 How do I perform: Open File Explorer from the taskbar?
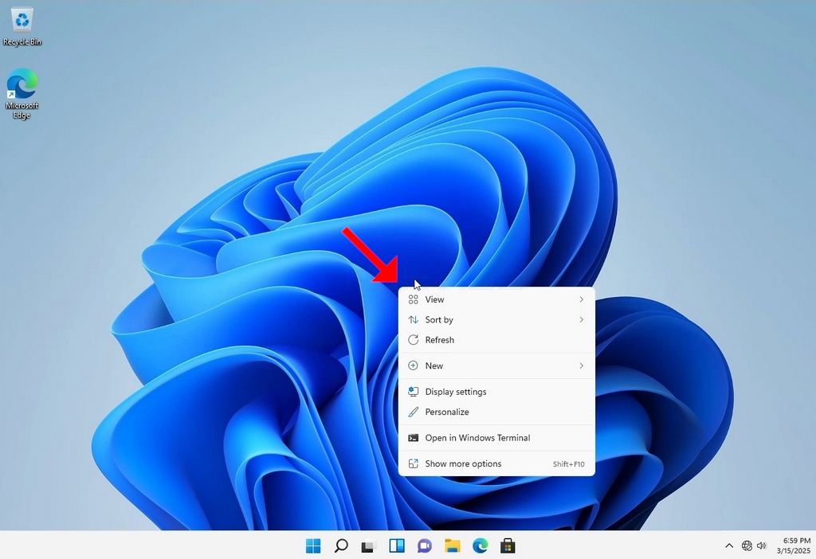[x=453, y=545]
